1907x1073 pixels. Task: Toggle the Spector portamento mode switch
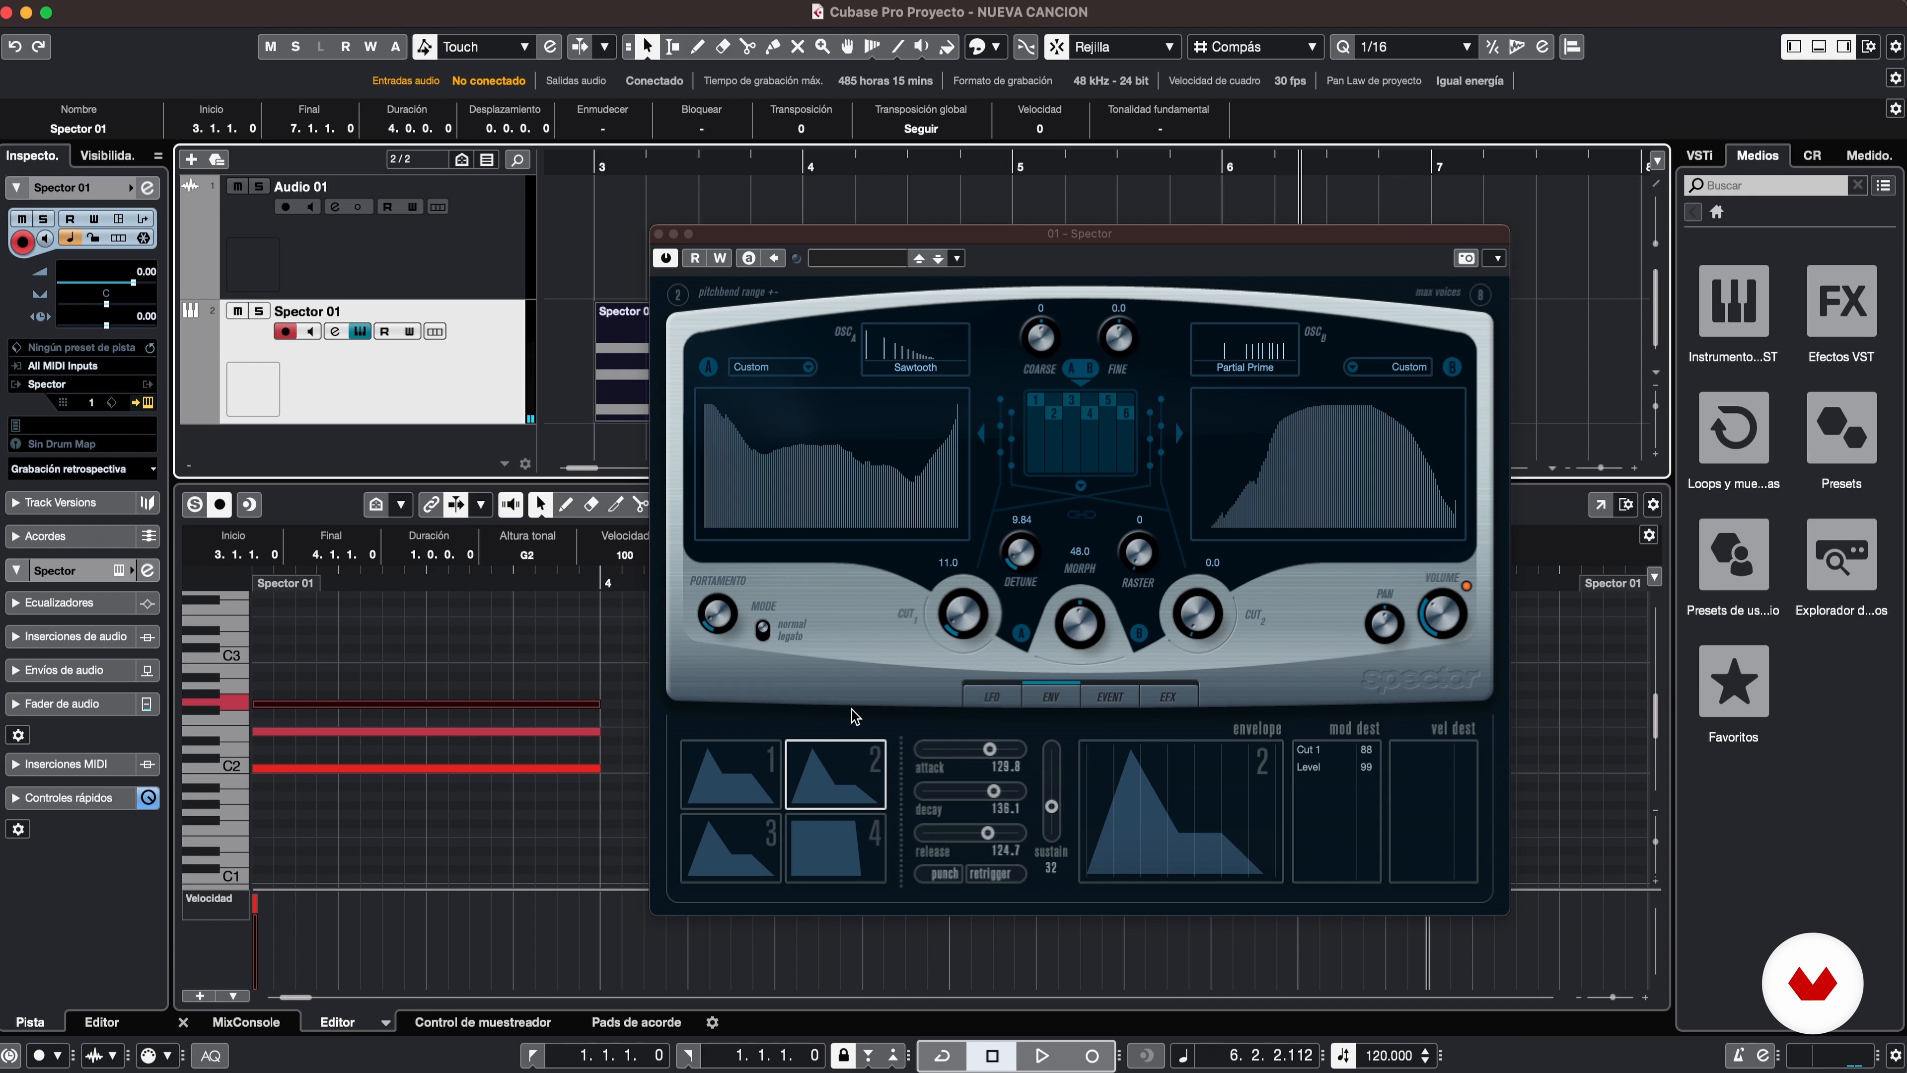tap(762, 630)
